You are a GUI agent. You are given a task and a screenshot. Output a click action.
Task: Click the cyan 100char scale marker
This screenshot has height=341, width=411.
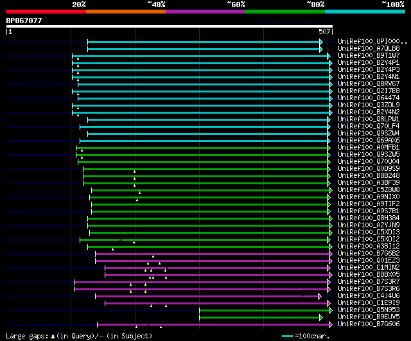point(287,337)
